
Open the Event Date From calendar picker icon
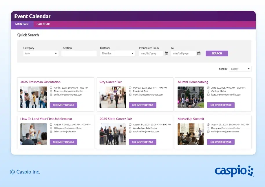(x=166, y=53)
